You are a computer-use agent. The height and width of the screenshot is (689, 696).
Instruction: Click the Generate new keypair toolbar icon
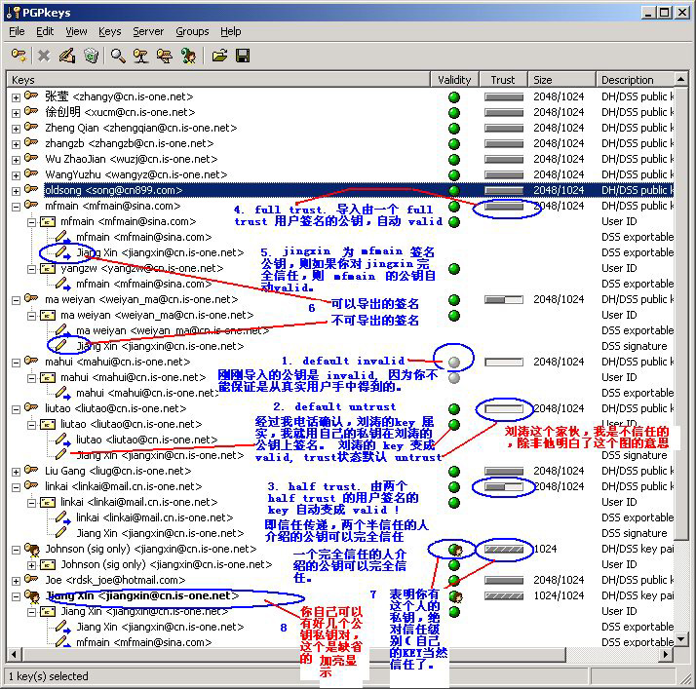(x=19, y=56)
